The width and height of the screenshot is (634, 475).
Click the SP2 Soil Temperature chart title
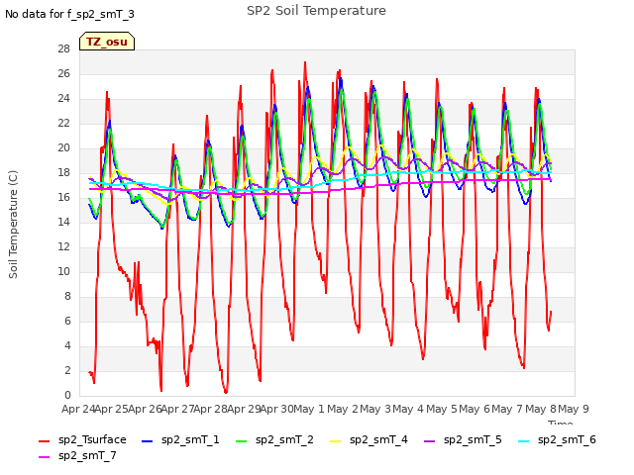coord(316,11)
